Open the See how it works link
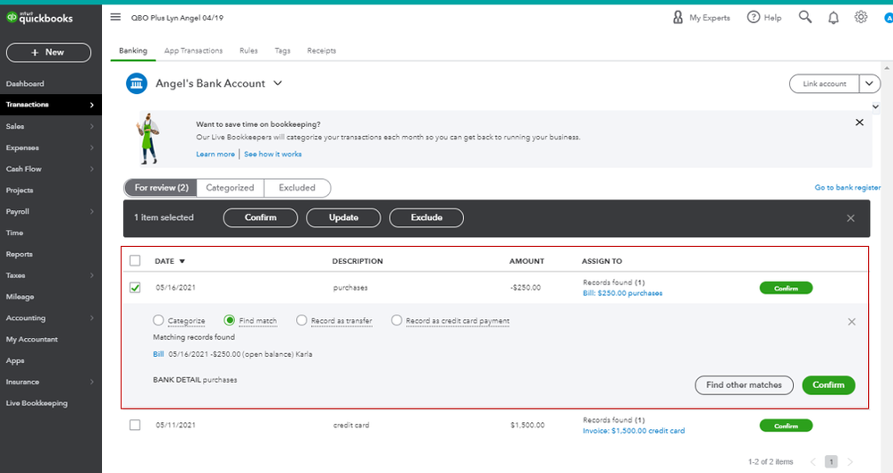893x473 pixels. (x=273, y=155)
